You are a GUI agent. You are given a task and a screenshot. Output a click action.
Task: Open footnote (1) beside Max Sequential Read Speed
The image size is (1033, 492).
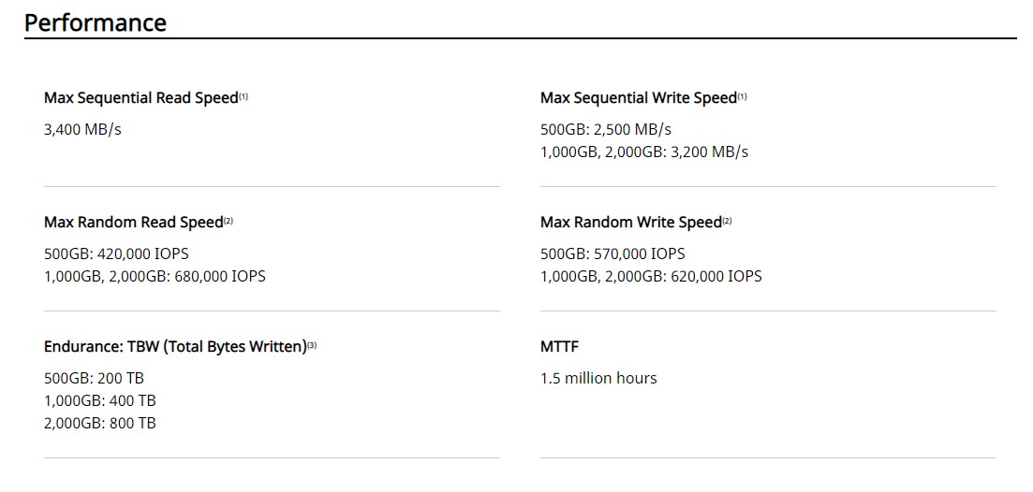[243, 96]
